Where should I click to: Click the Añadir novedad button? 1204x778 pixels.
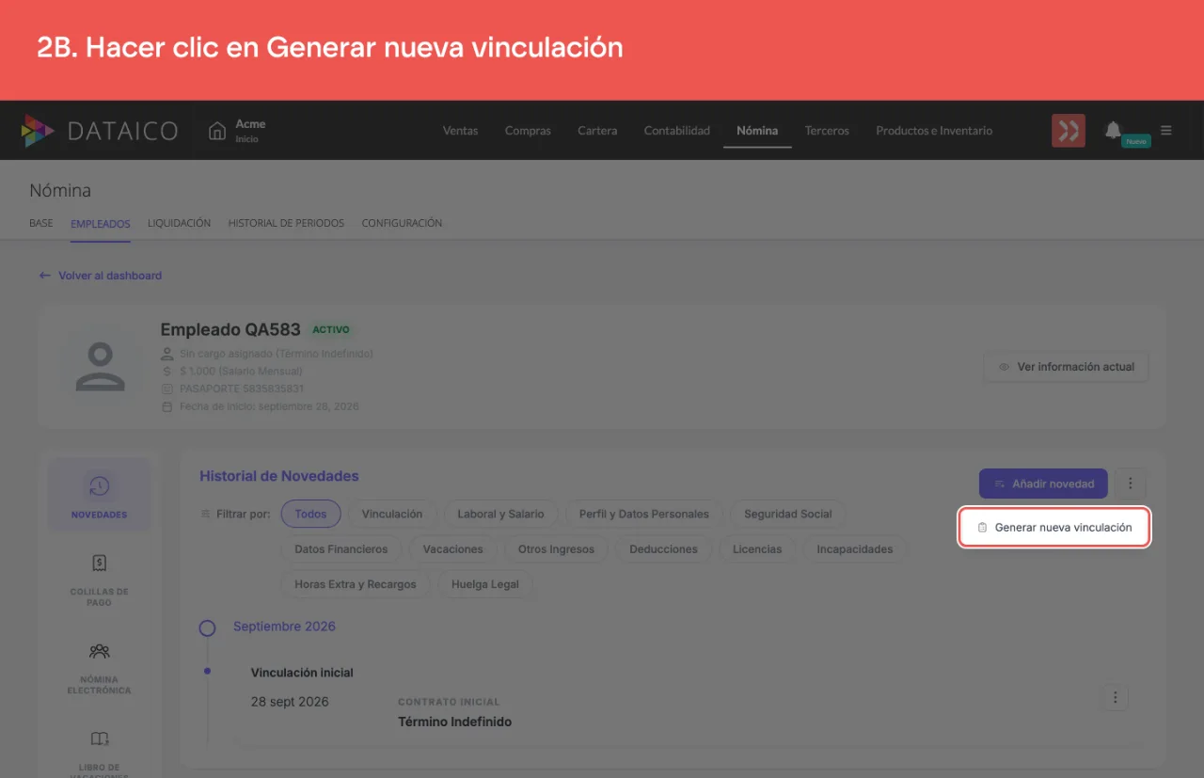[1043, 484]
